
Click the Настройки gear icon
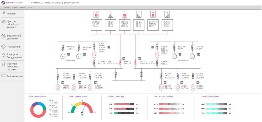(x=3, y=47)
